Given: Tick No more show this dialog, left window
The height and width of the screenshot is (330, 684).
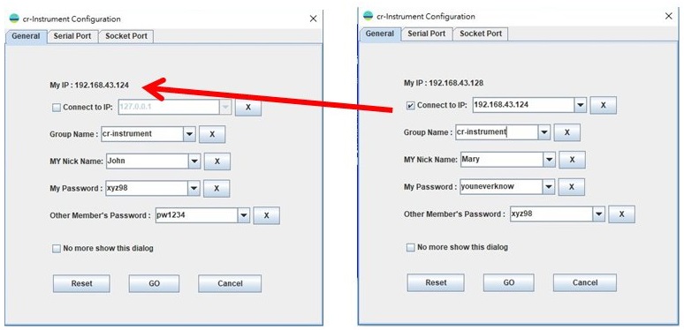Looking at the screenshot, I should 57,249.
